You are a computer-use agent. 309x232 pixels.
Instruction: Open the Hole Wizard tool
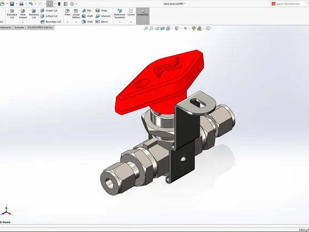click(x=23, y=14)
